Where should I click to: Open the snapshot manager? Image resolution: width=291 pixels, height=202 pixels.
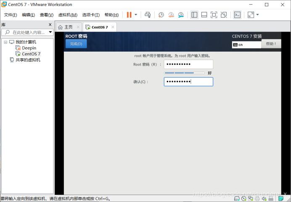coord(181,15)
